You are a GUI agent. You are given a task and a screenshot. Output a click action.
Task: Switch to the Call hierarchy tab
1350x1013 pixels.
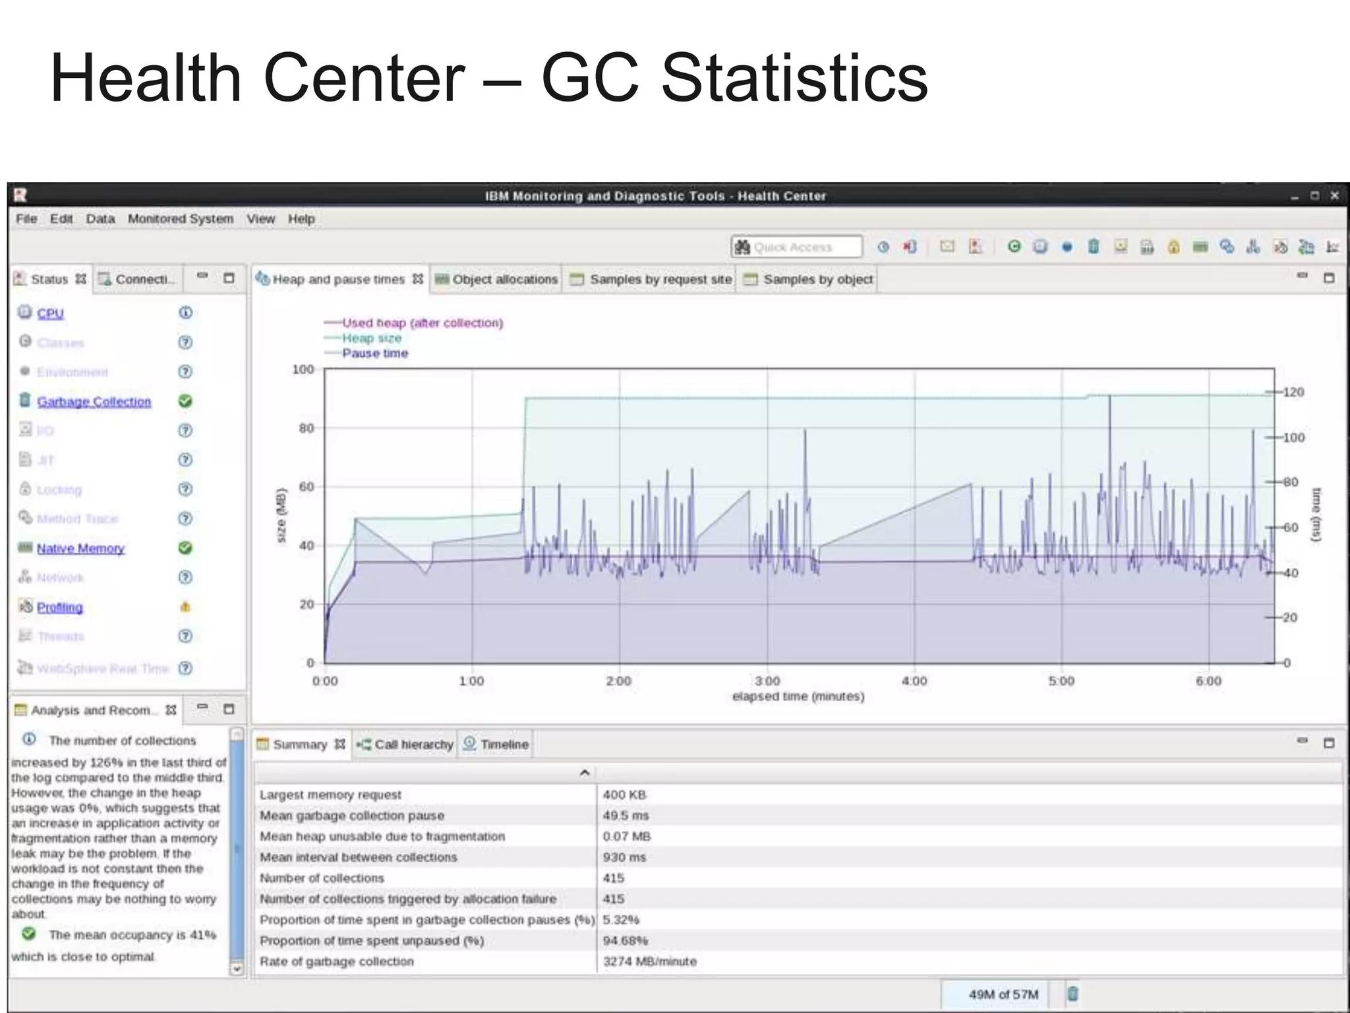(x=405, y=744)
